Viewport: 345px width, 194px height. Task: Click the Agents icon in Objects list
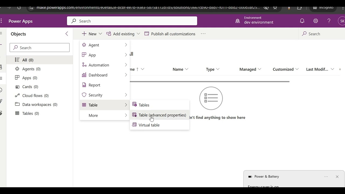17,69
